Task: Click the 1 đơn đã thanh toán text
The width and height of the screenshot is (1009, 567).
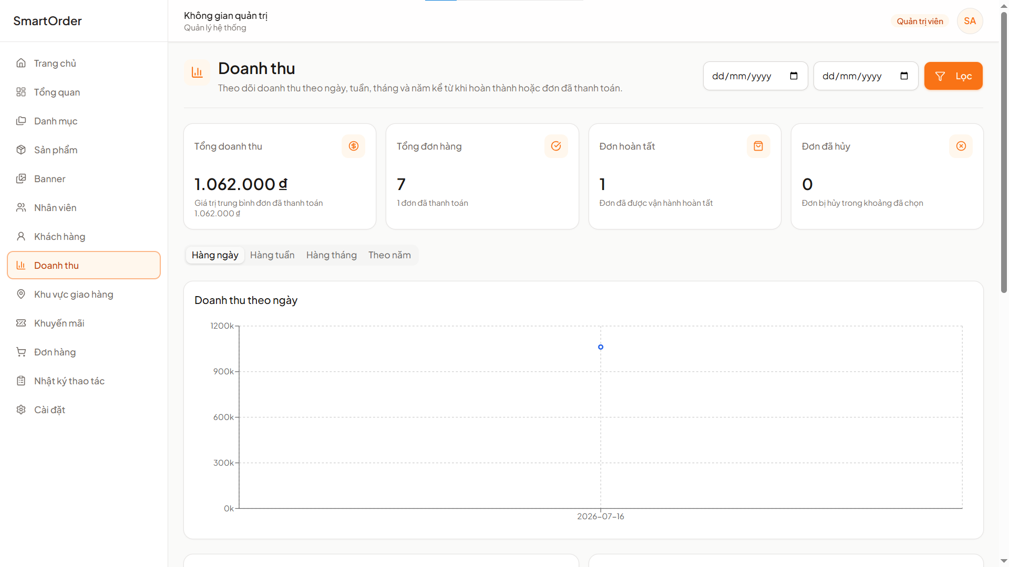Action: [432, 203]
